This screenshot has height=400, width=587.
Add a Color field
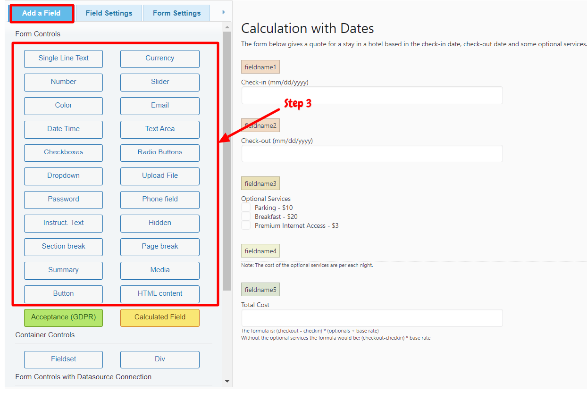point(63,106)
